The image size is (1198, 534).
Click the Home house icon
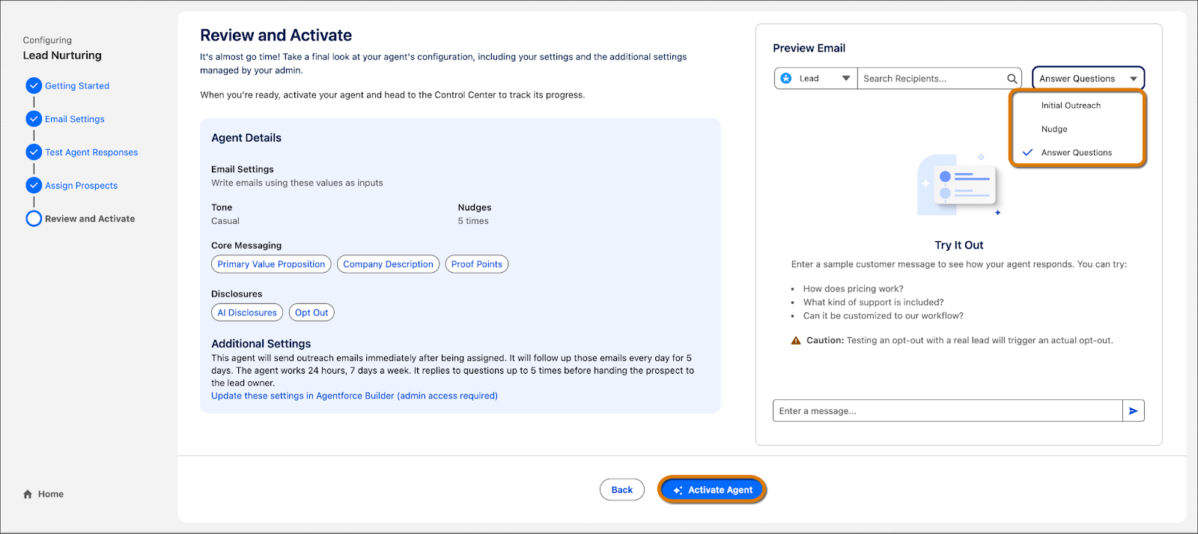pos(28,494)
